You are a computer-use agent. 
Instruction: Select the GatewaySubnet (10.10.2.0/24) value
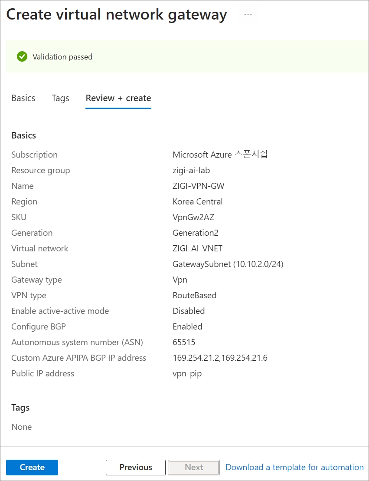(x=228, y=264)
